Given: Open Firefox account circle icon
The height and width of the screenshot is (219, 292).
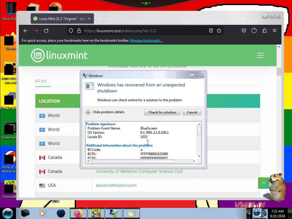Looking at the screenshot, I should (x=254, y=31).
